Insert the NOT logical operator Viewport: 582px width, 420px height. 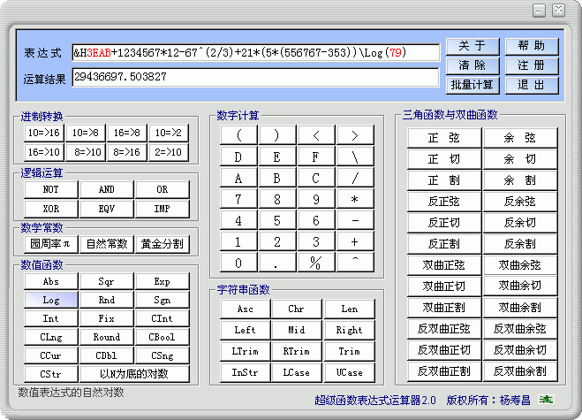[51, 189]
